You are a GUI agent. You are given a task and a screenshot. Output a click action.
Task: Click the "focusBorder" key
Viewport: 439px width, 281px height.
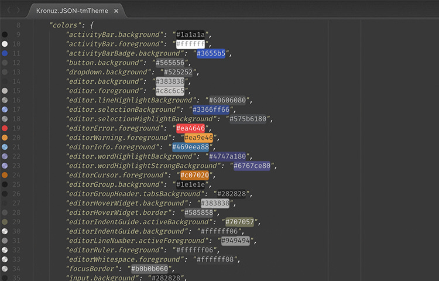[91, 269]
